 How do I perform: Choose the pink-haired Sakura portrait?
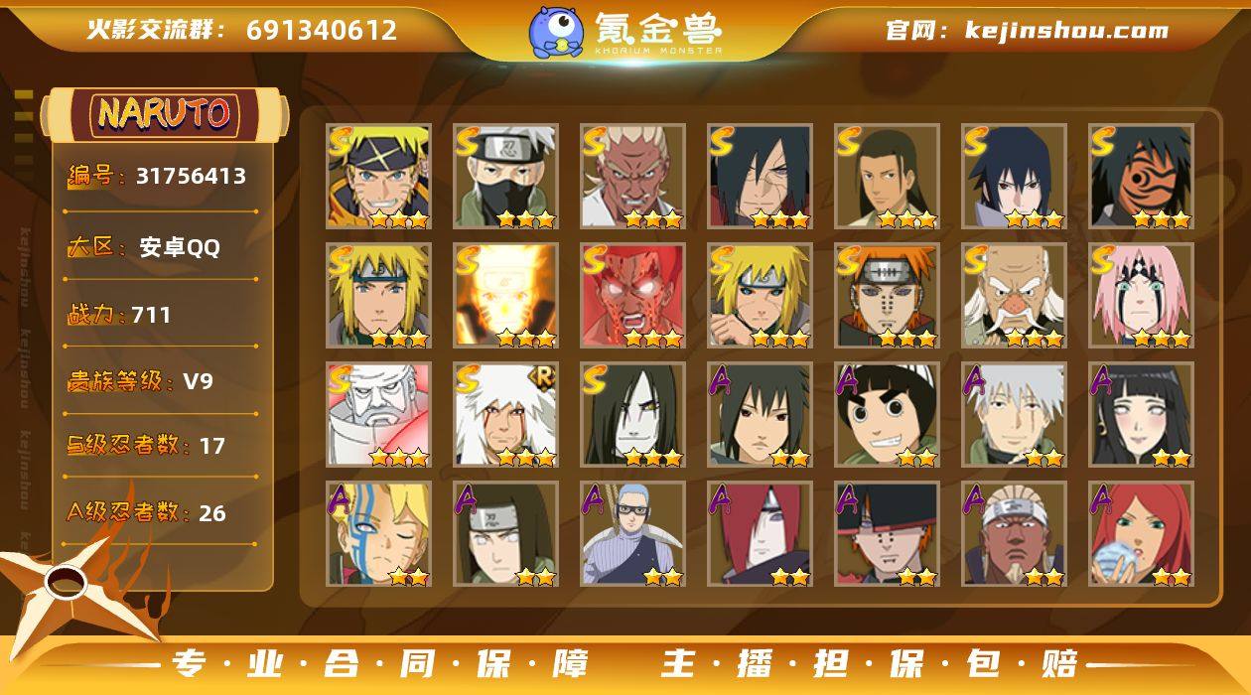[1141, 295]
